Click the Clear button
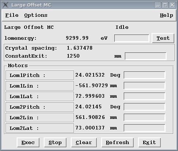 tap(84, 143)
